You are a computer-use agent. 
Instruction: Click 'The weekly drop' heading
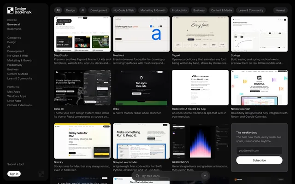tap(247, 132)
